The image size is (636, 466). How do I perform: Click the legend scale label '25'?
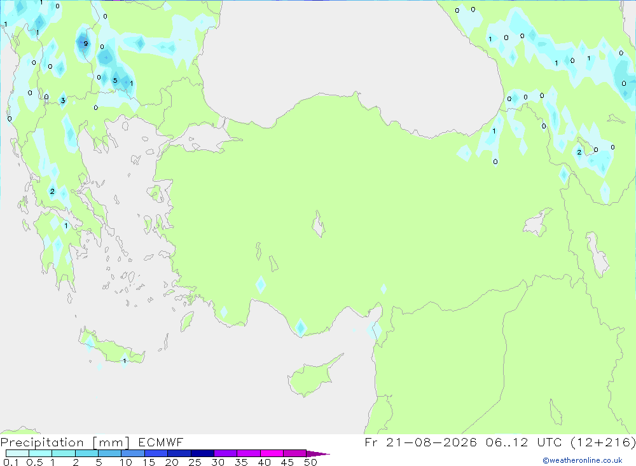point(195,462)
